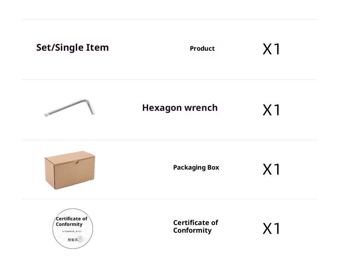Select X1 quantity in Certificate row
Image resolution: width=337 pixels, height=257 pixels.
(x=271, y=228)
